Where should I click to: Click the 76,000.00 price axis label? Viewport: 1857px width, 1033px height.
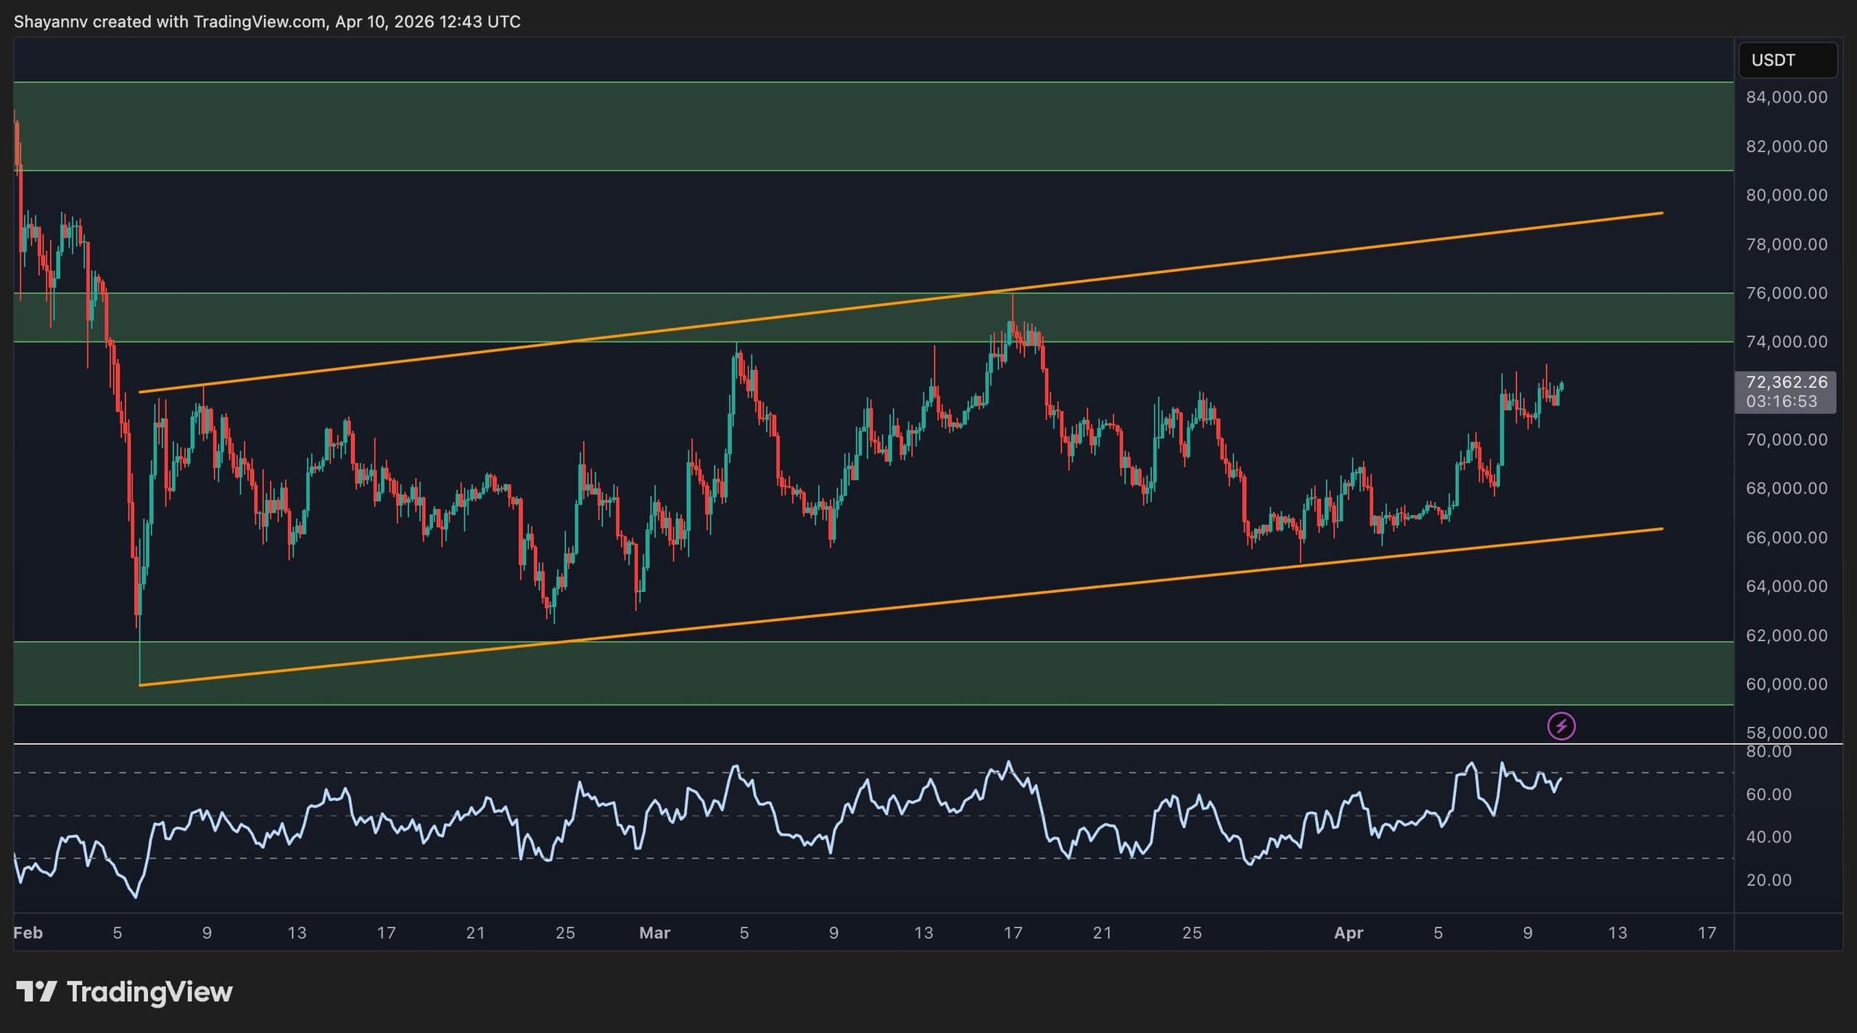1786,293
